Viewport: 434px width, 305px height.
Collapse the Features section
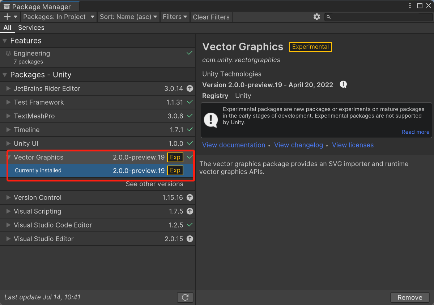click(5, 41)
